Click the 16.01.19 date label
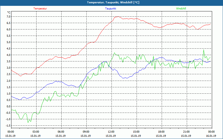Image resolution: width=223 pixels, height=139 pixels. [211, 136]
